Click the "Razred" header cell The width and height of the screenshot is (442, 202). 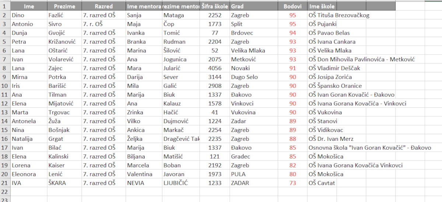pos(104,7)
